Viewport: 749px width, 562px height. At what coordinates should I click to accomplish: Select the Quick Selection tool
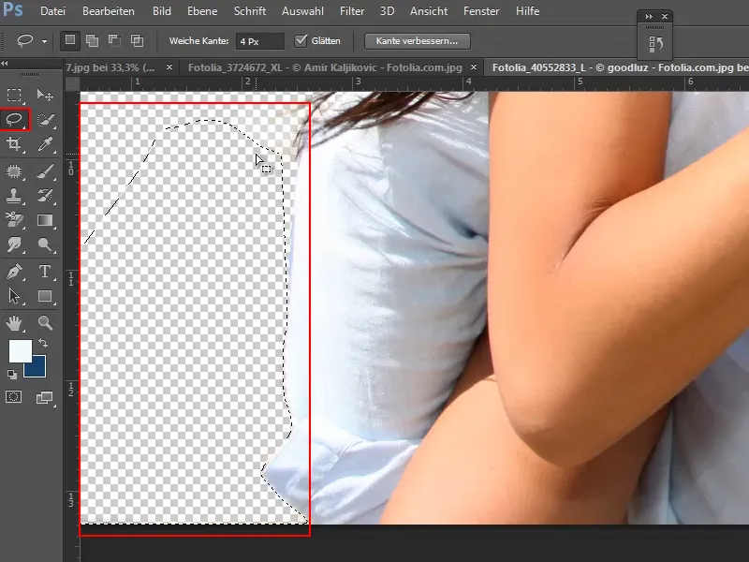point(45,120)
